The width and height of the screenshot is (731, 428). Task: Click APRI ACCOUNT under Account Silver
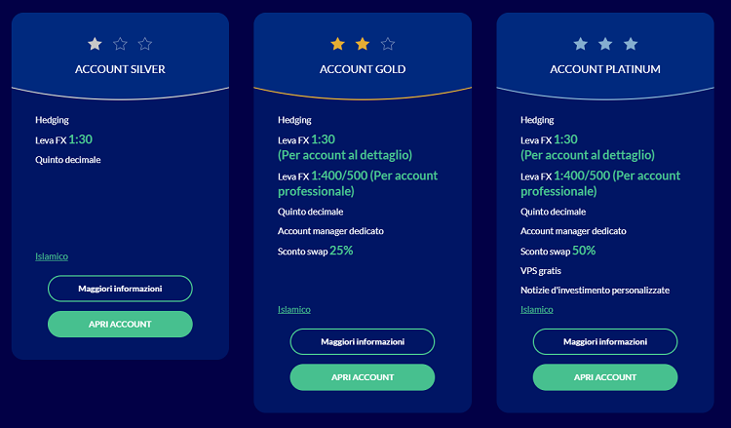[120, 324]
